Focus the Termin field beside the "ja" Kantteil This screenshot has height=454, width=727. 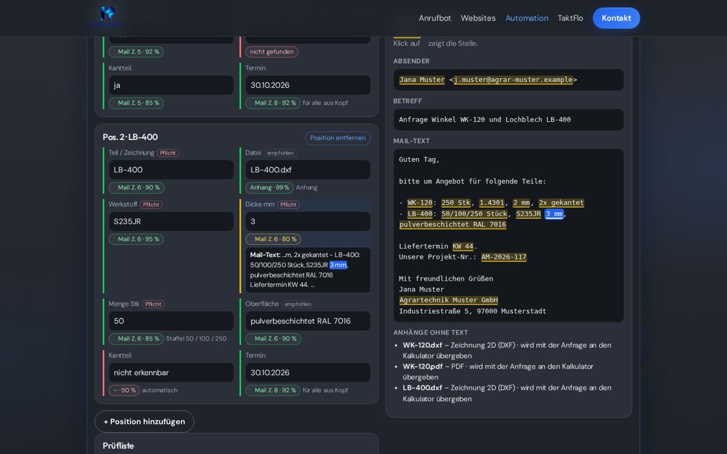(x=308, y=85)
